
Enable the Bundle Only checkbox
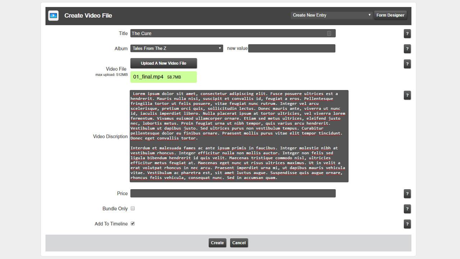(x=133, y=209)
